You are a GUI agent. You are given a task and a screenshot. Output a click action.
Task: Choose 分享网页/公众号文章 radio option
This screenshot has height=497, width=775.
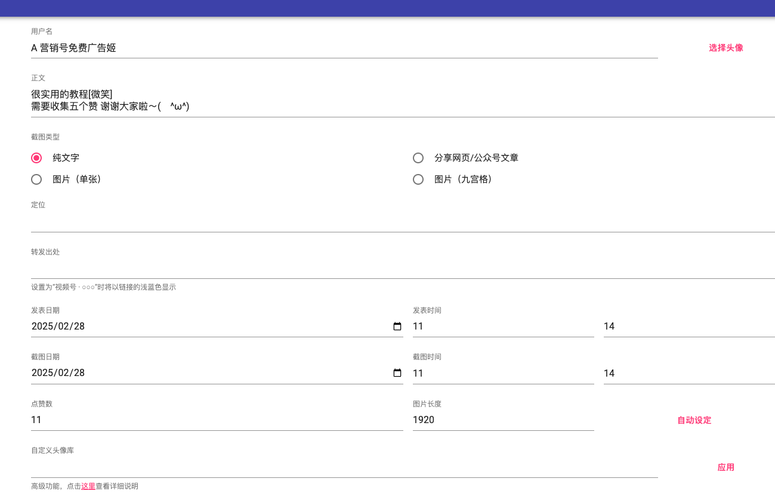pos(418,158)
